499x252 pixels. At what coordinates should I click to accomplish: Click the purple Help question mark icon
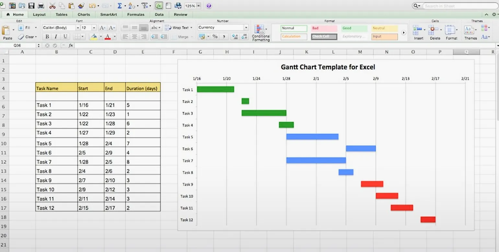click(209, 6)
